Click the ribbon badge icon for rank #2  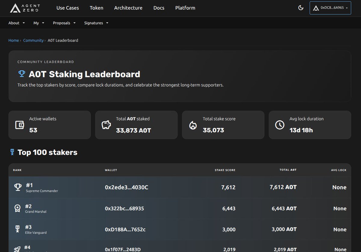(18, 208)
